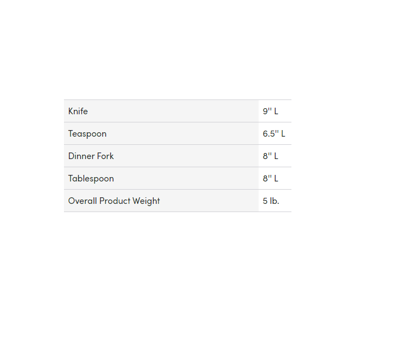
Task: Click the letter L in the Teaspoon row
Action: pos(283,134)
